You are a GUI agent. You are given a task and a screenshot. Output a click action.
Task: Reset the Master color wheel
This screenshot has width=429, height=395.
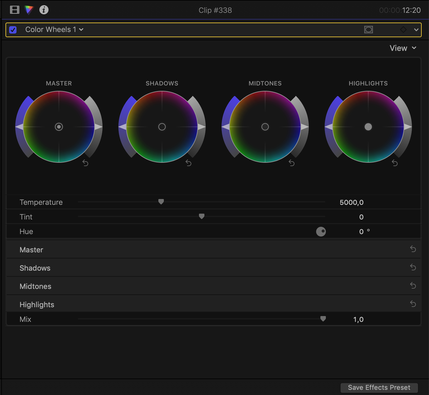coord(85,163)
